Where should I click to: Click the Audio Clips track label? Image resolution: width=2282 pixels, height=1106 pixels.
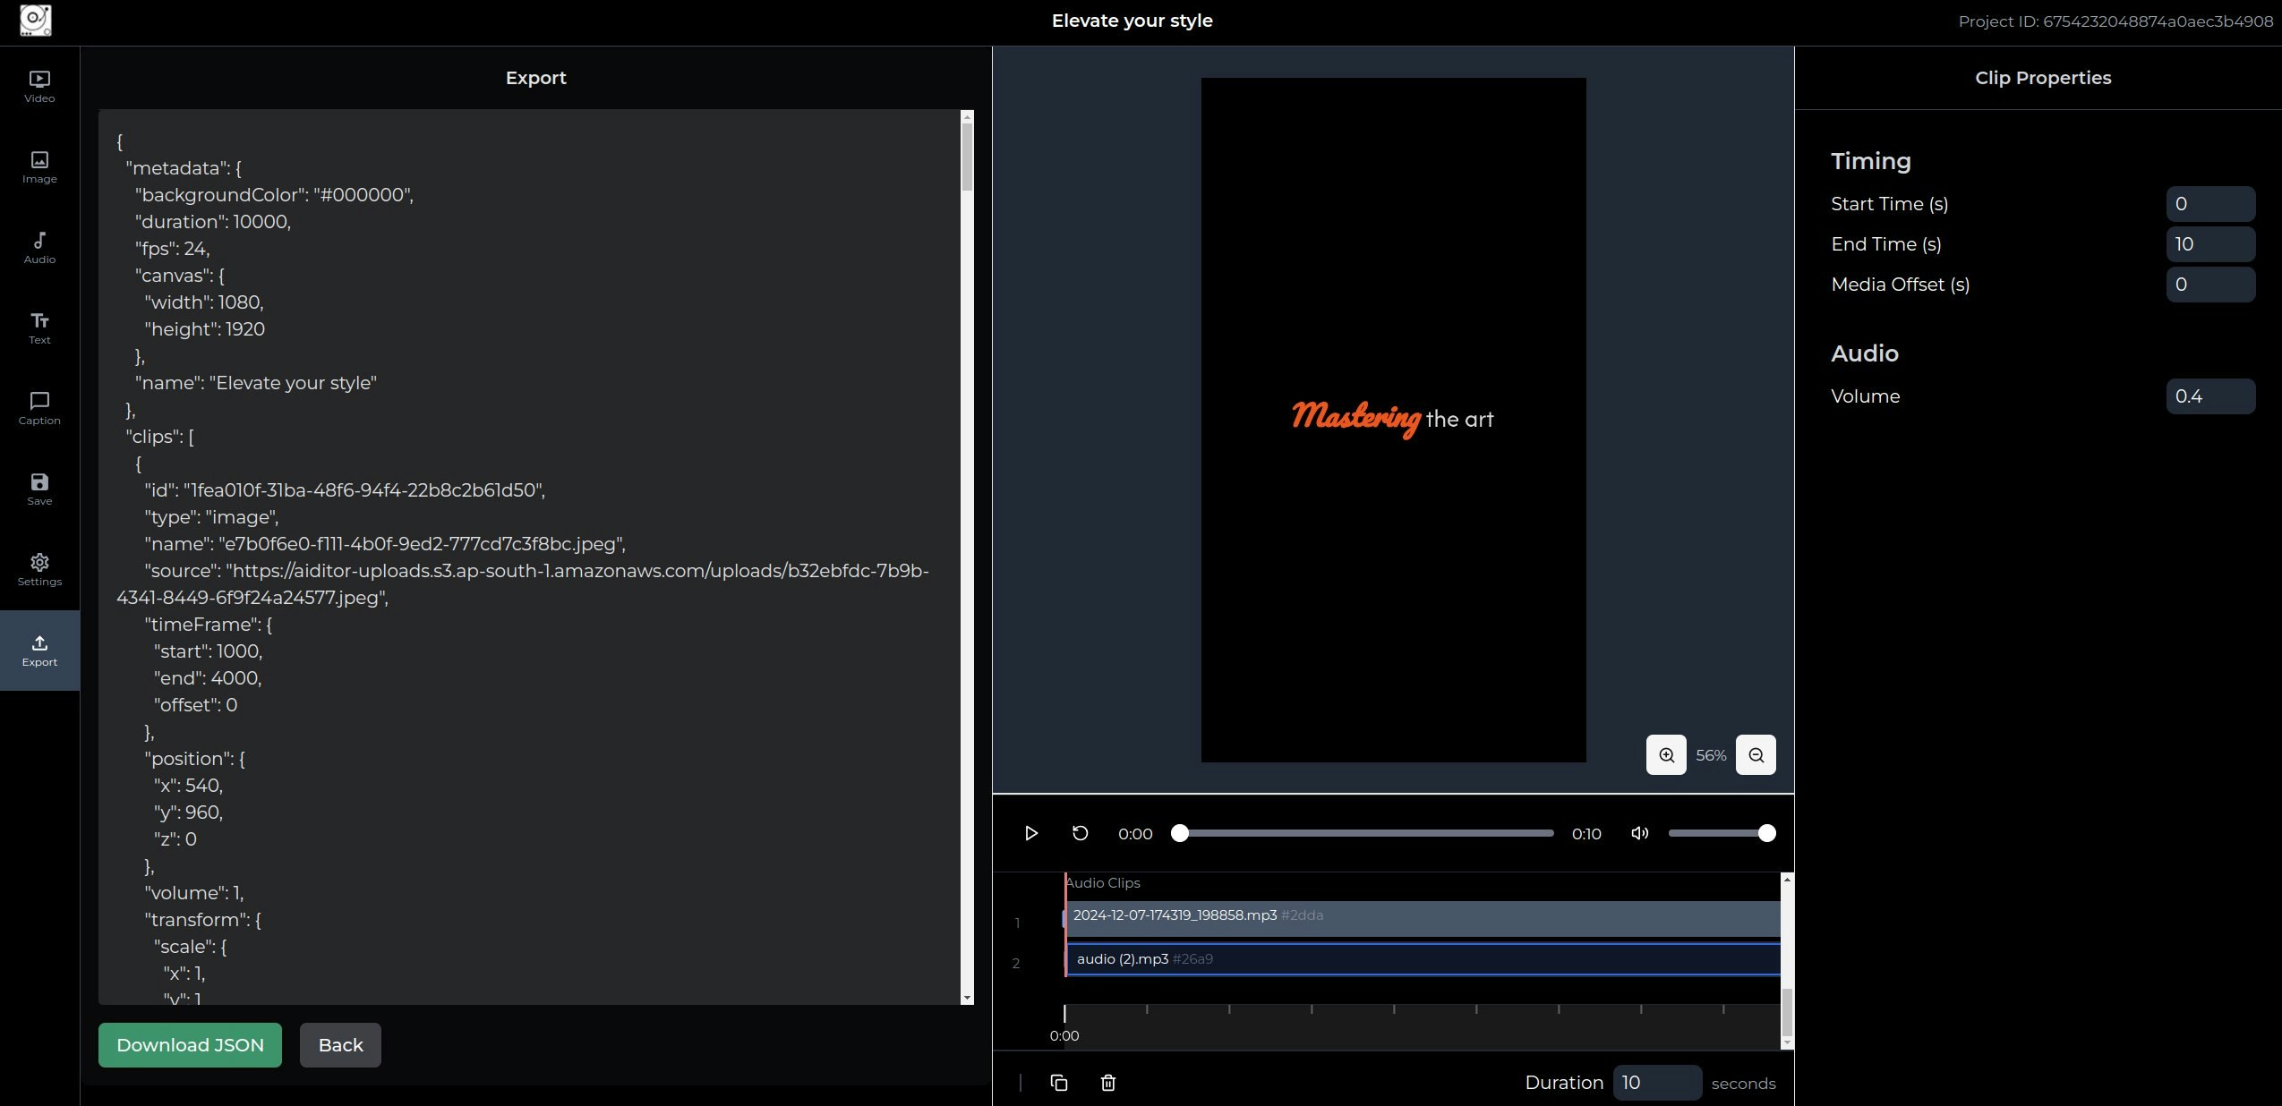click(1103, 882)
